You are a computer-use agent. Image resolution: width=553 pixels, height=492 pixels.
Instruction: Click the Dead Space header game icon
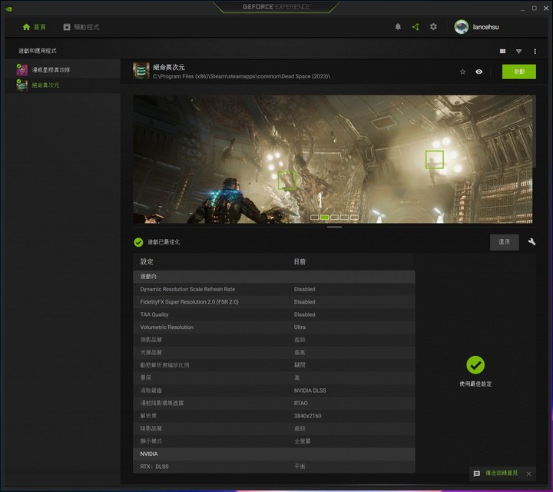coord(141,71)
